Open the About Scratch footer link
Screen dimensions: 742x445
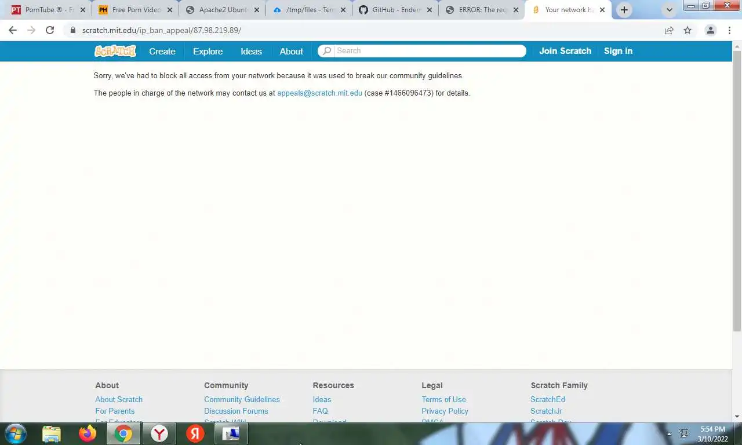pos(119,399)
